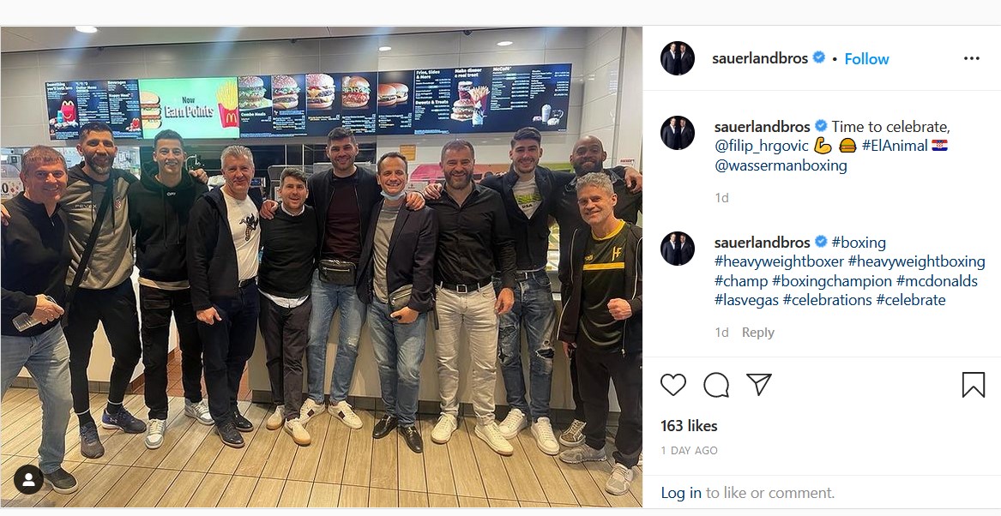Viewport: 1001px width, 516px height.
Task: Open the three-dot more options menu
Action: 972,58
